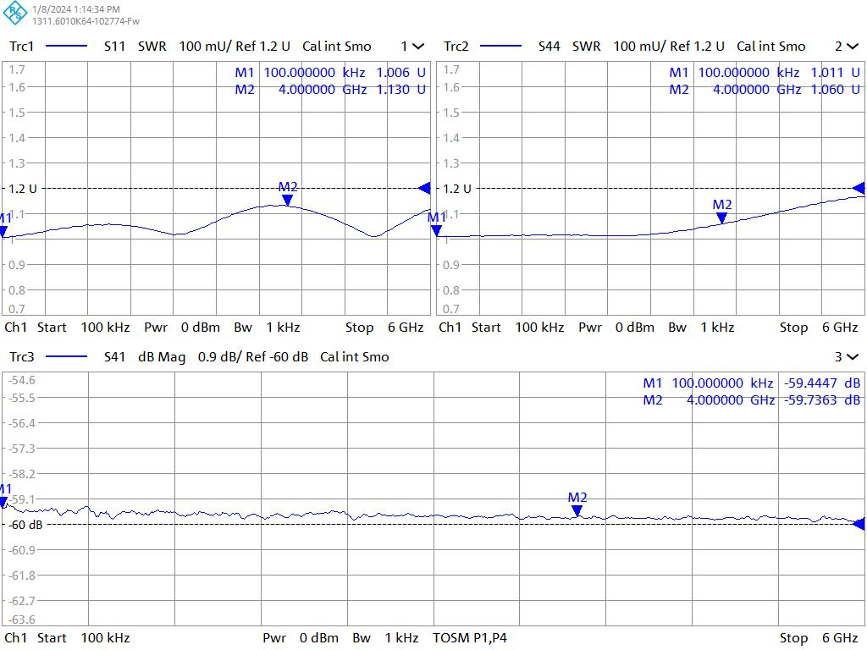Click the Rohde & Schwarz logo icon

[x=15, y=14]
